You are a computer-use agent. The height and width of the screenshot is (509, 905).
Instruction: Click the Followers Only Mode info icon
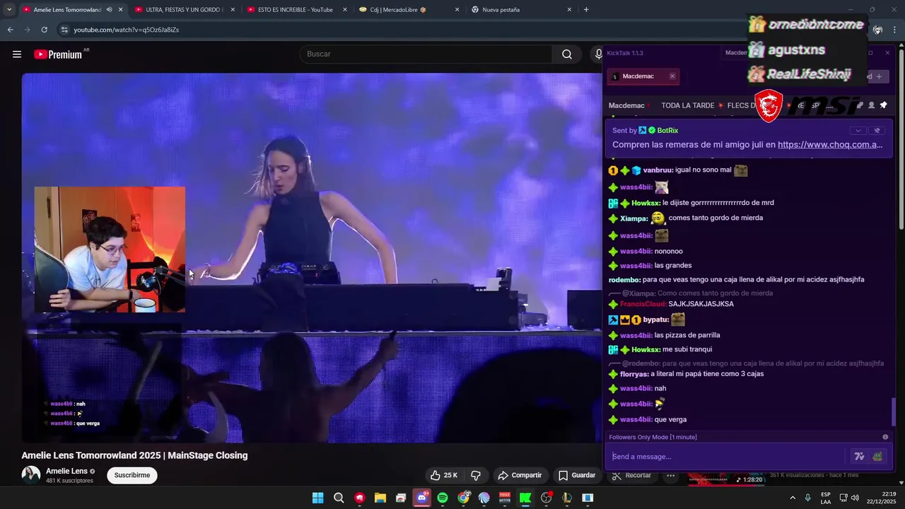coord(885,437)
